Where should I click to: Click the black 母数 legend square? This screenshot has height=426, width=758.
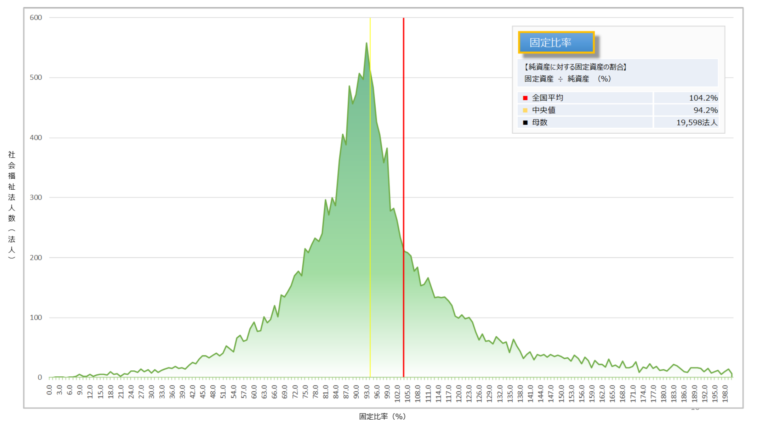click(x=525, y=122)
